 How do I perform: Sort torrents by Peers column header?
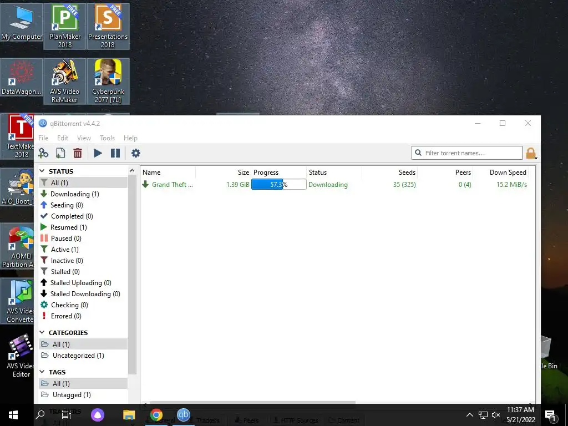pyautogui.click(x=445, y=173)
